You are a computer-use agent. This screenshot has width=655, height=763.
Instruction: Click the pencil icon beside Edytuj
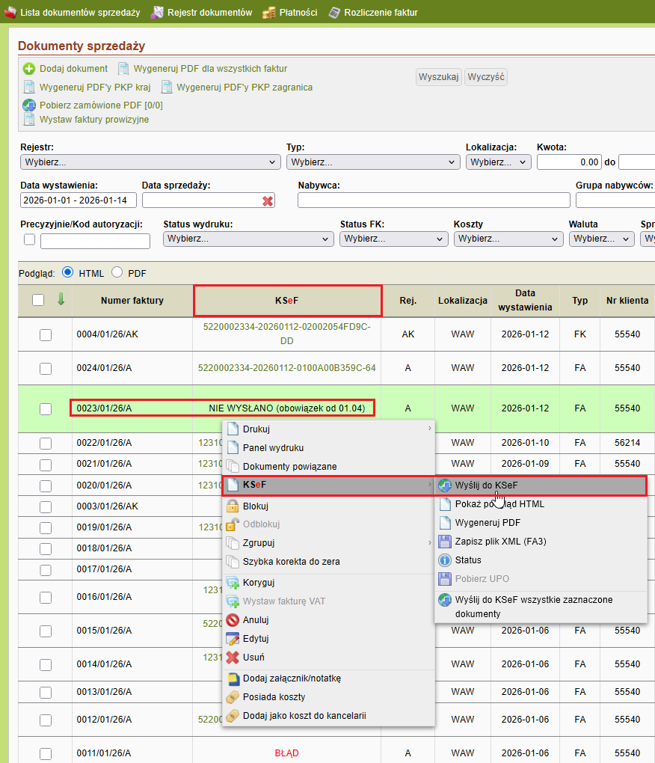click(x=233, y=639)
